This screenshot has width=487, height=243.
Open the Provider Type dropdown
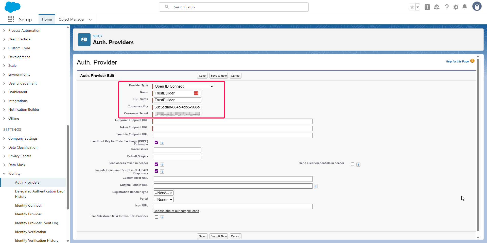[x=184, y=86]
